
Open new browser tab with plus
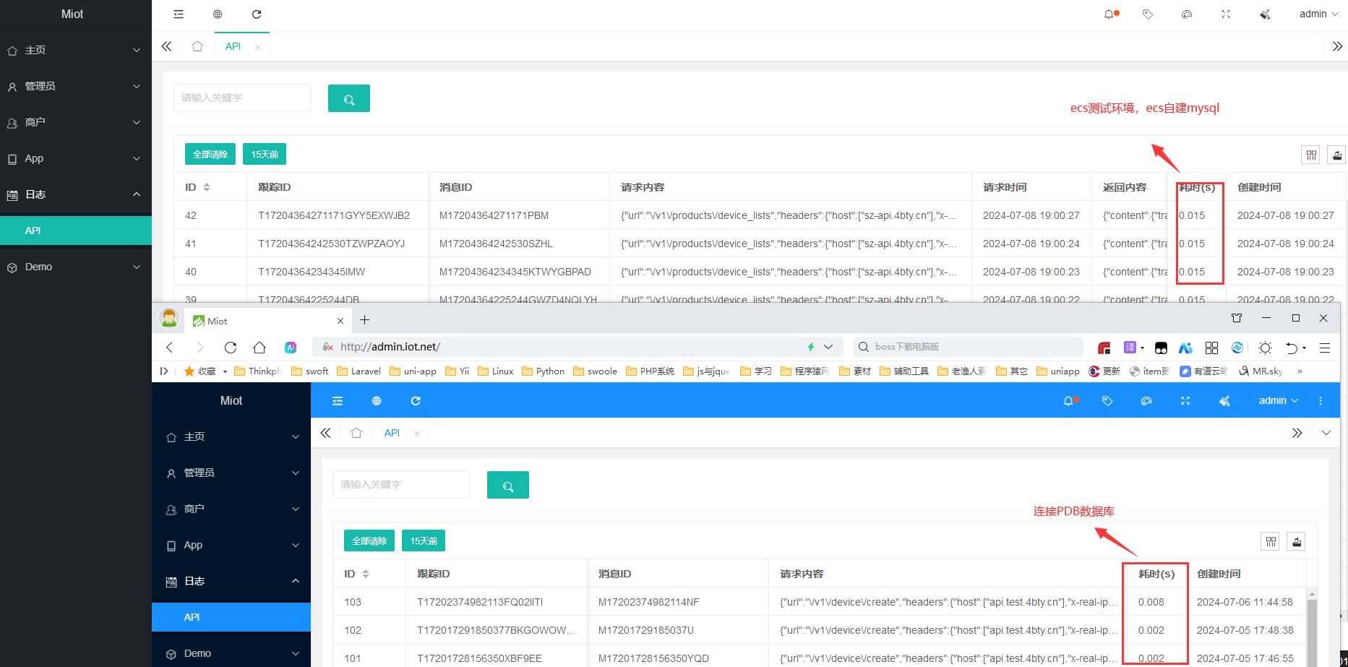point(365,320)
